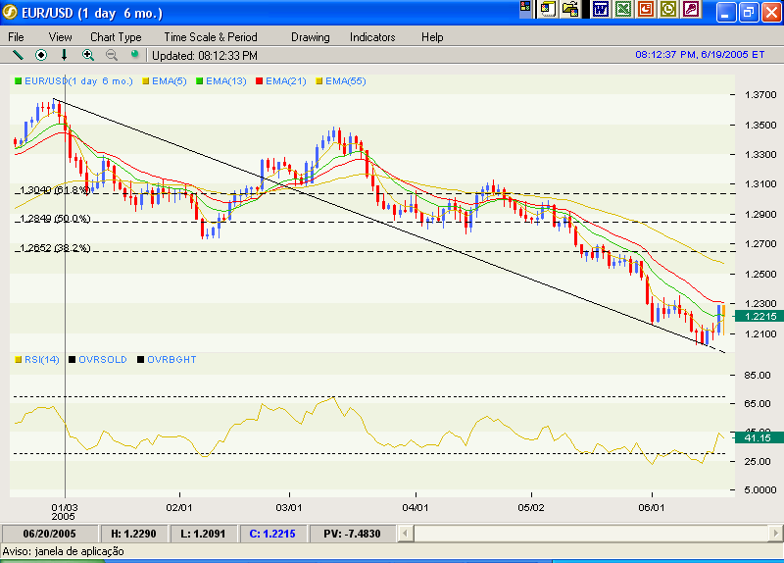
Task: Click the EMA(5) legend label
Action: click(169, 81)
